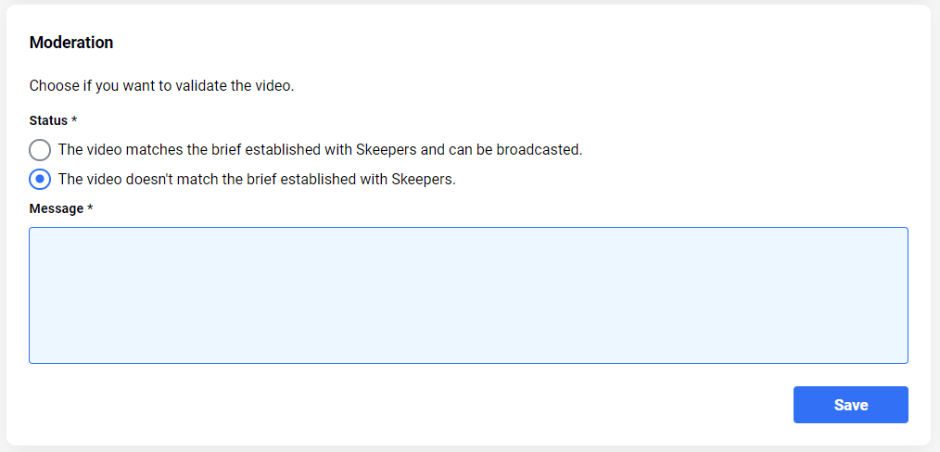940x452 pixels.
Task: Focus the Message text area
Action: pyautogui.click(x=468, y=295)
